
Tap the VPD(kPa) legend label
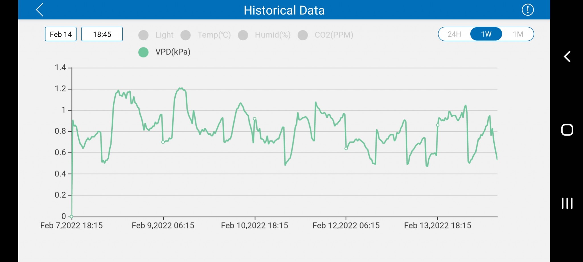(x=173, y=52)
